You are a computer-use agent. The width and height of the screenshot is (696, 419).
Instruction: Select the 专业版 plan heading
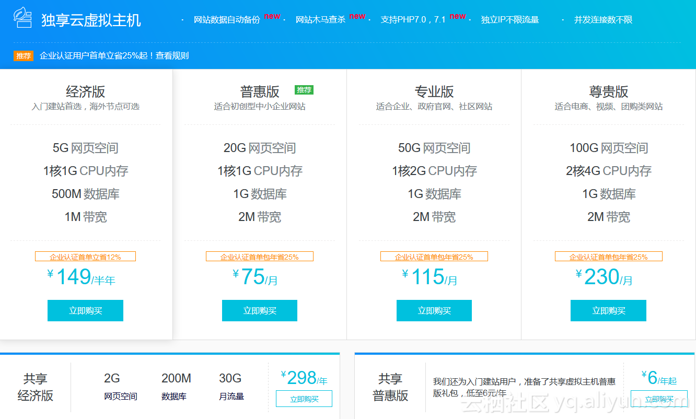(434, 91)
